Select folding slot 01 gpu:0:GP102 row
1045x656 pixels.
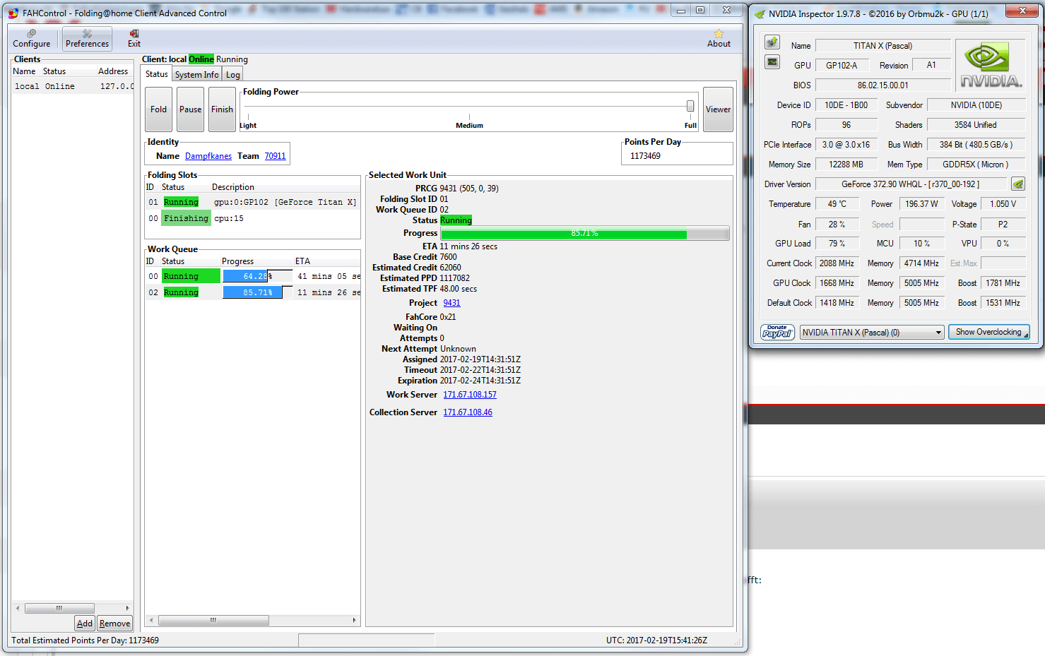[253, 202]
